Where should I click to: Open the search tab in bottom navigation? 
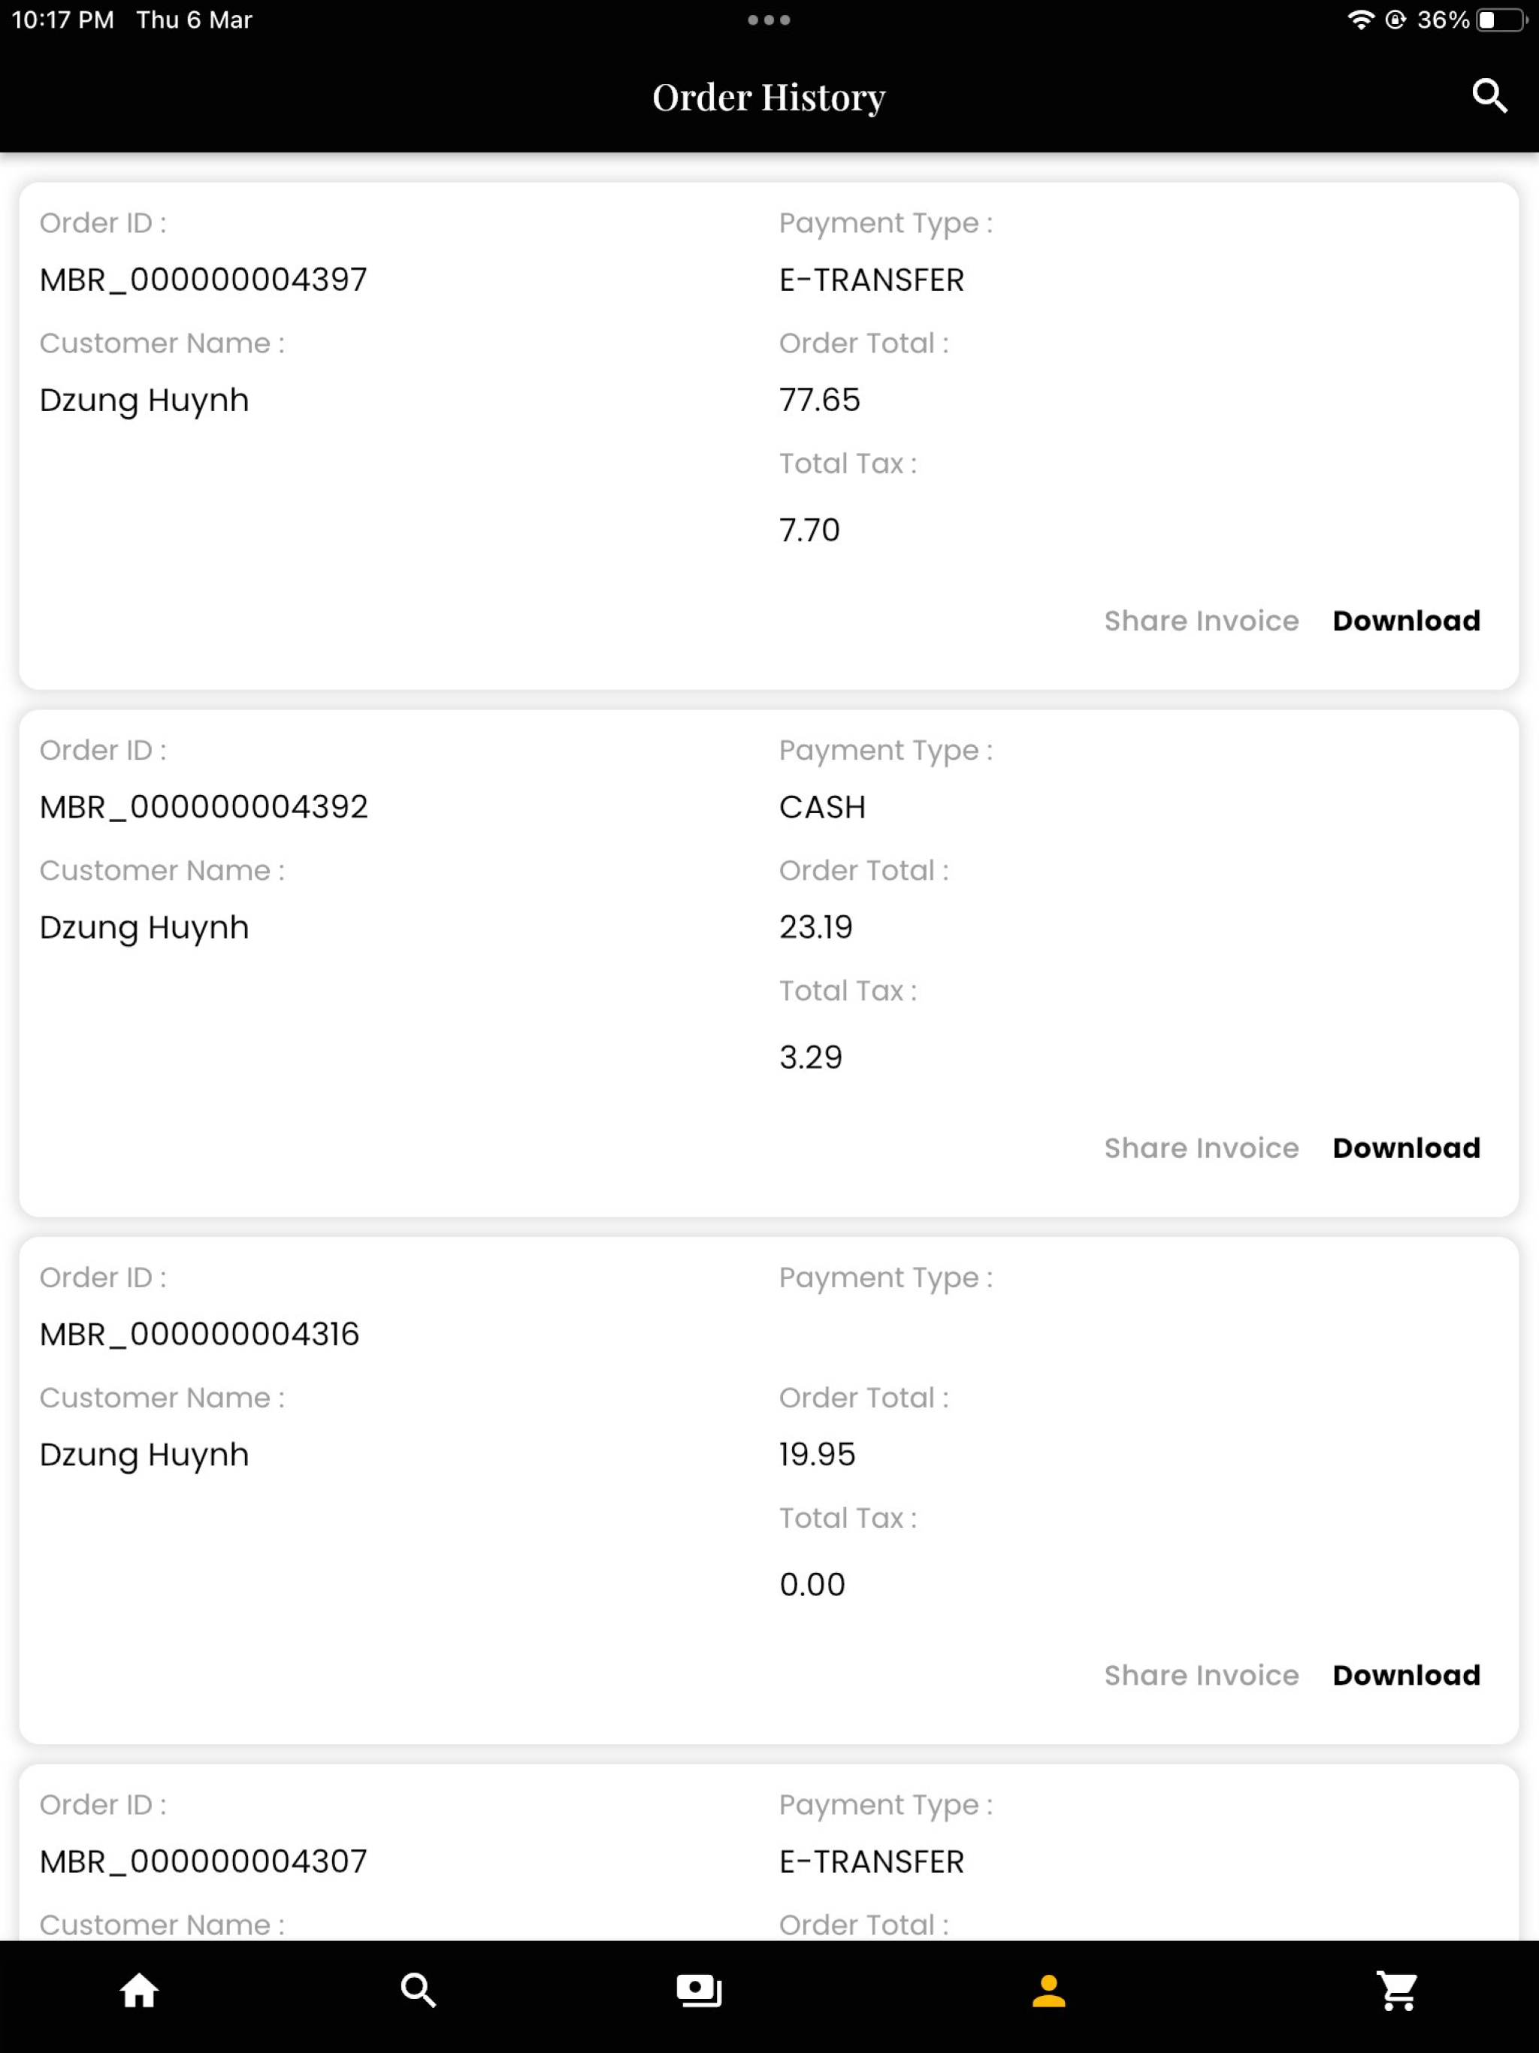tap(419, 1991)
